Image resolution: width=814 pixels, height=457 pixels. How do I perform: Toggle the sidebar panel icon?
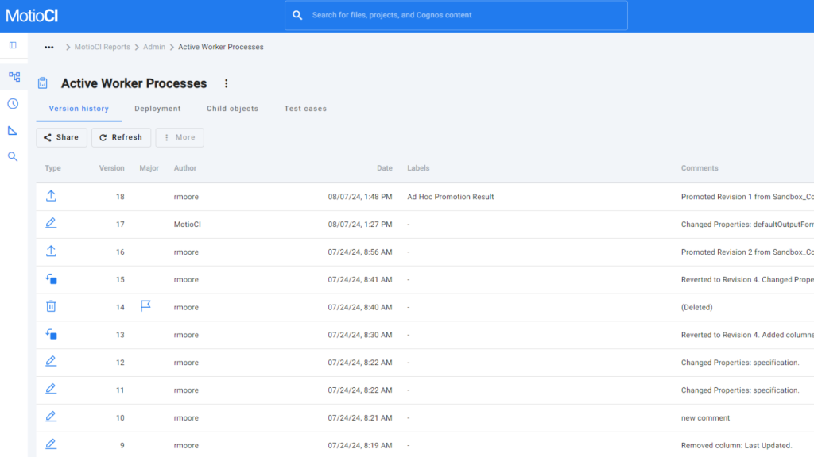tap(13, 45)
